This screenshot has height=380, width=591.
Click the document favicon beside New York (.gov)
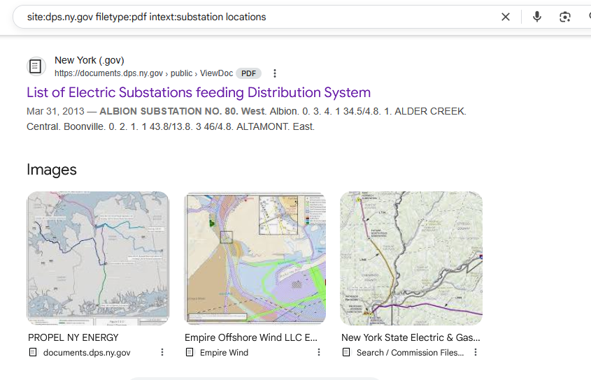point(36,66)
